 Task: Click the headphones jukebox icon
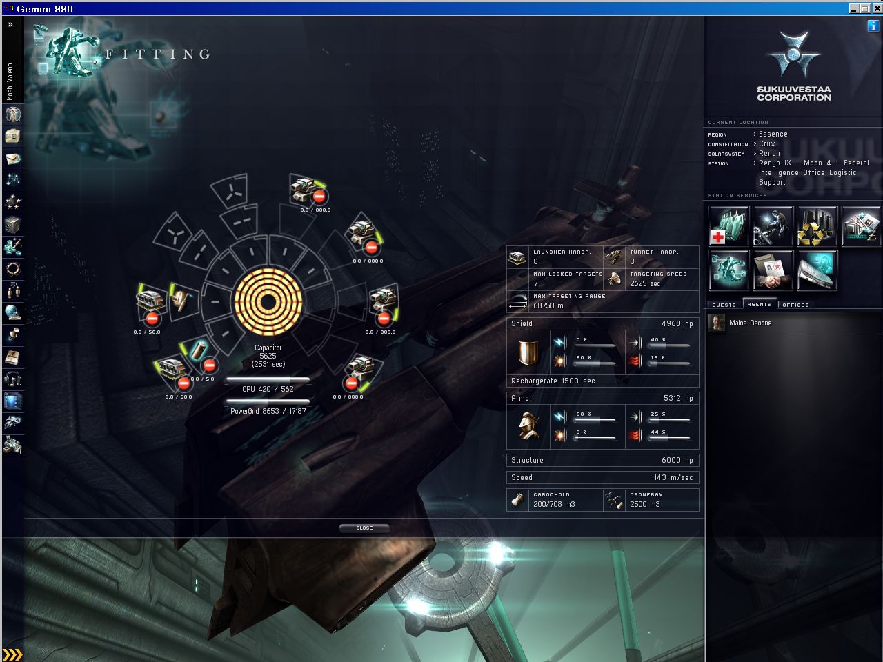tap(12, 379)
